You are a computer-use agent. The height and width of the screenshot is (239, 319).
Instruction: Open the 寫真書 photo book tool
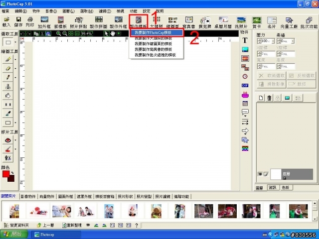pos(189,22)
